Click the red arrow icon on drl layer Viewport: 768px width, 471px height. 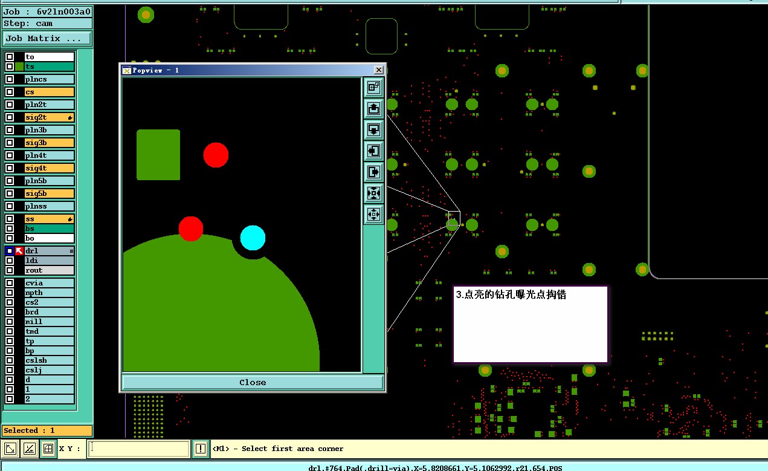pyautogui.click(x=19, y=251)
